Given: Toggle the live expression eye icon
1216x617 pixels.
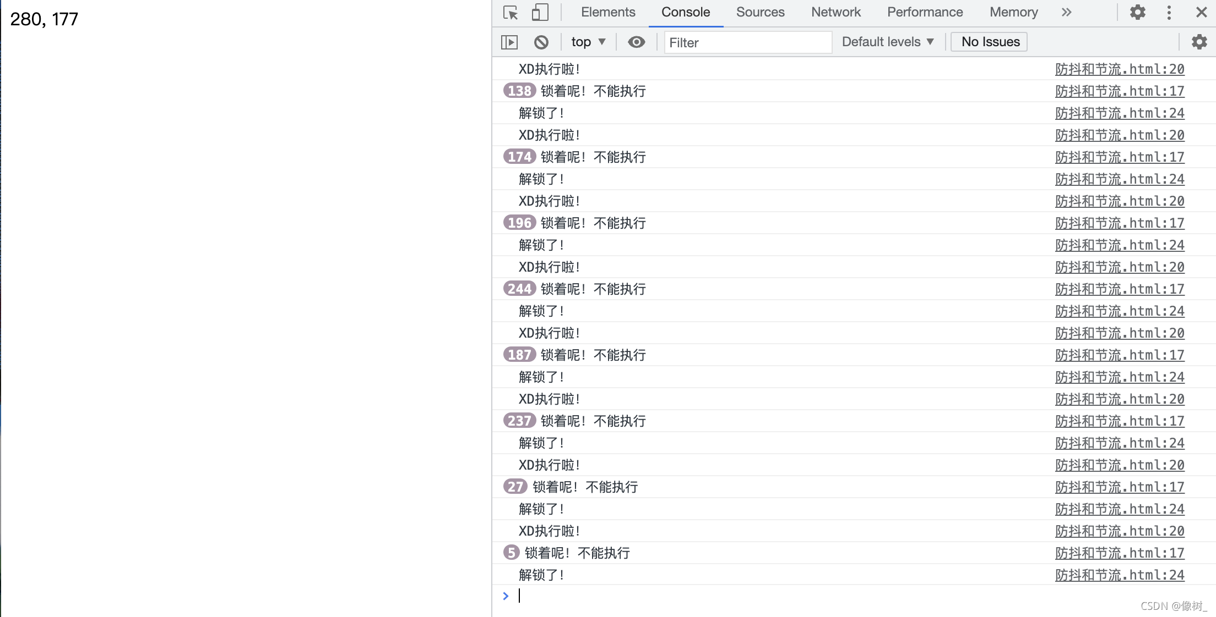Looking at the screenshot, I should (636, 42).
